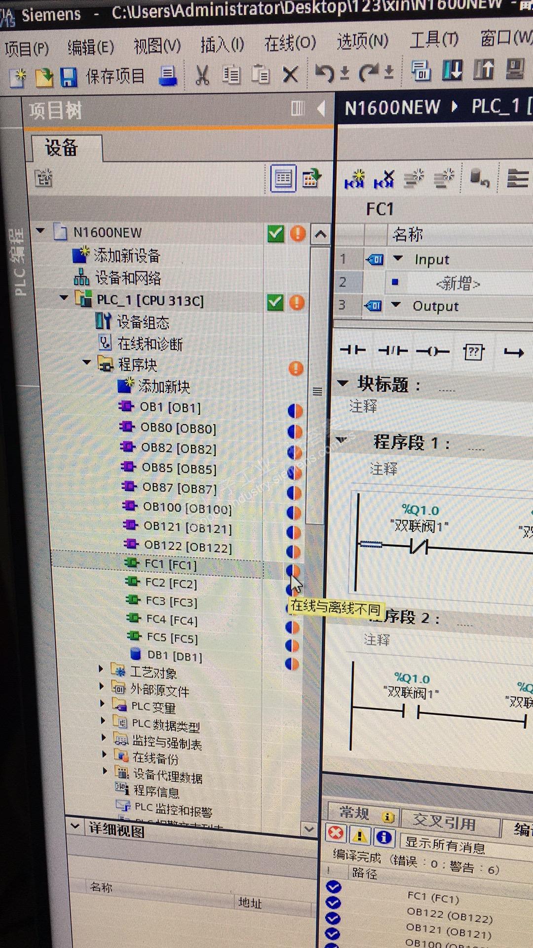Click the cut scissors icon

coord(202,75)
